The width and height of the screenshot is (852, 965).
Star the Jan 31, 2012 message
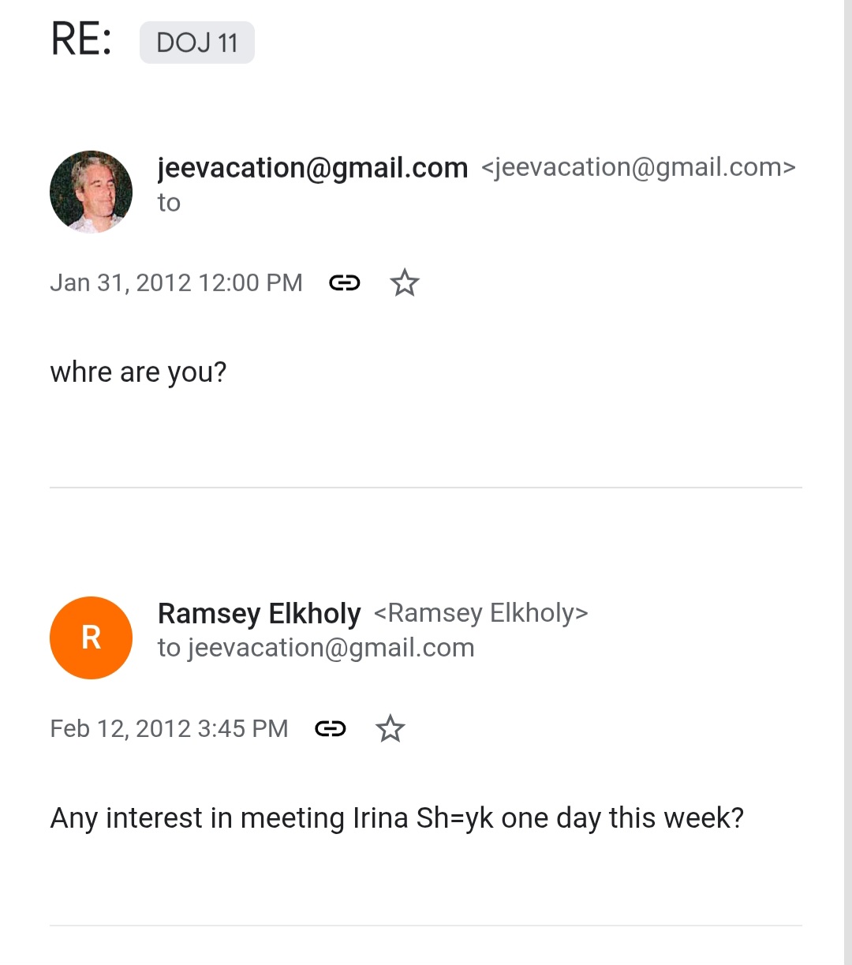405,282
